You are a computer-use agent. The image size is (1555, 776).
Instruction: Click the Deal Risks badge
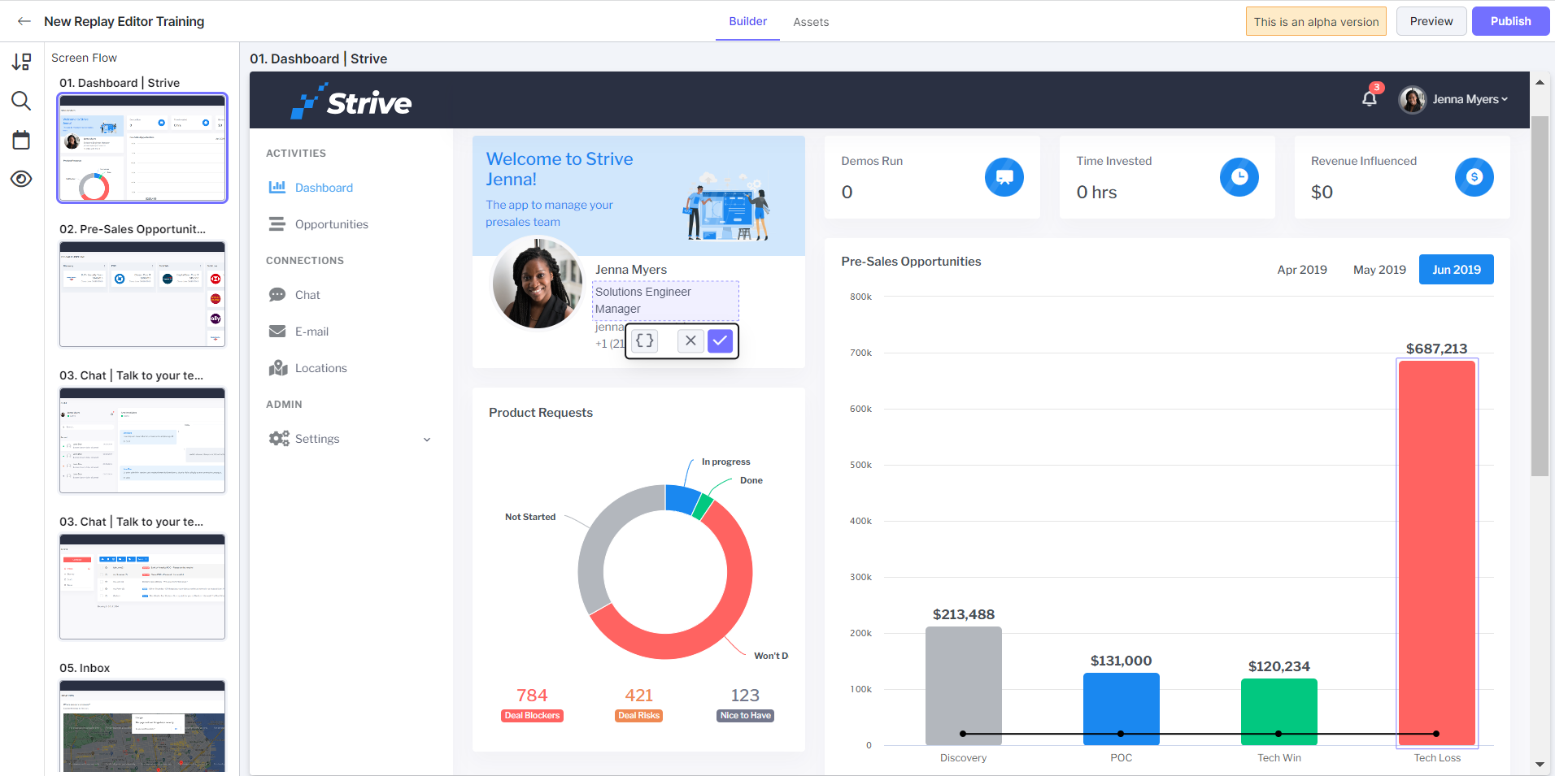point(638,716)
